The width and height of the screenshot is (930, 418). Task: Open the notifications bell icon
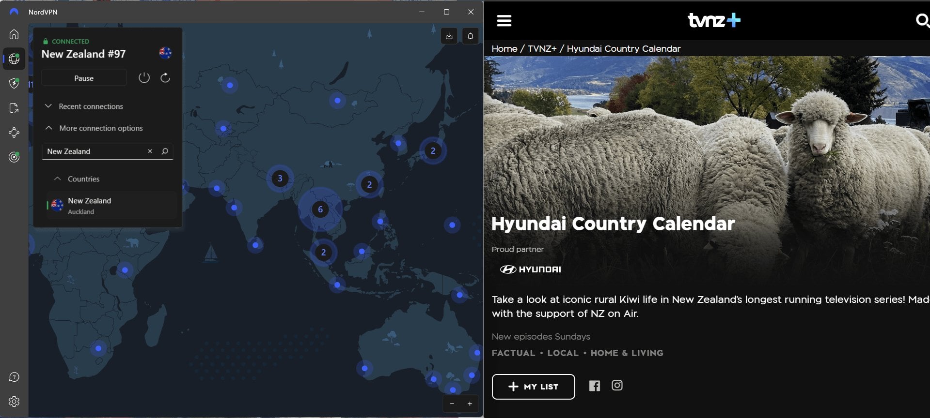point(470,36)
